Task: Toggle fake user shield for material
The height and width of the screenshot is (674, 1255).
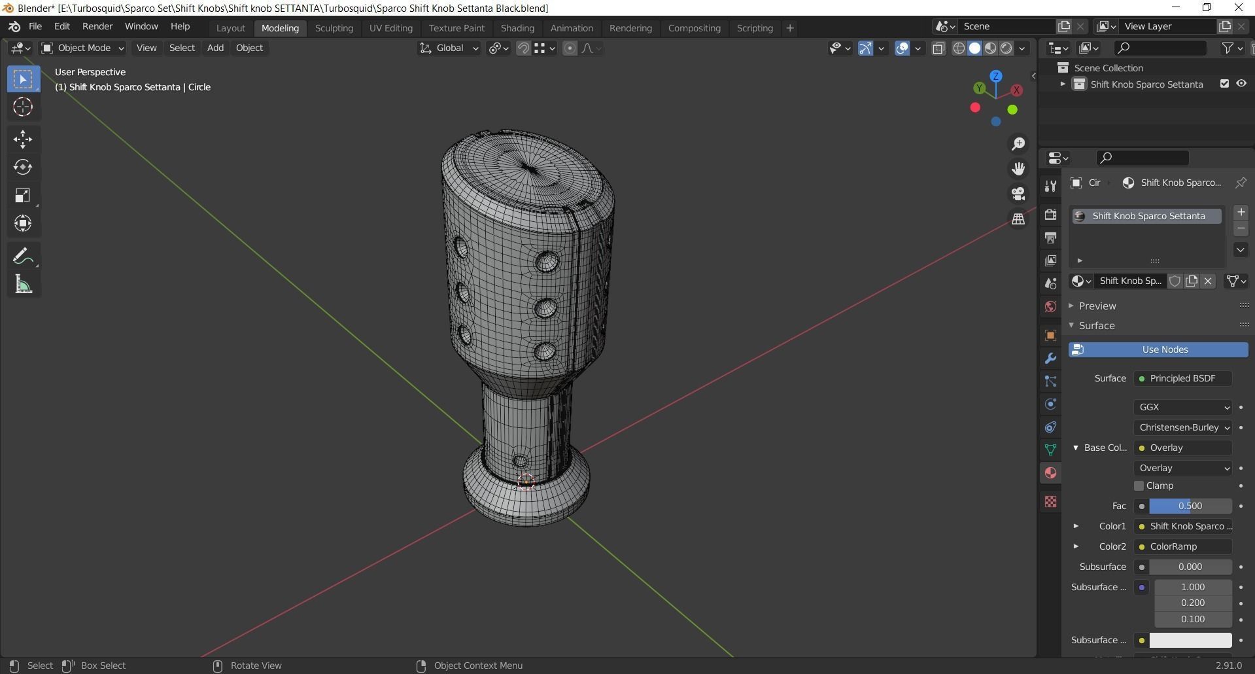Action: point(1175,281)
